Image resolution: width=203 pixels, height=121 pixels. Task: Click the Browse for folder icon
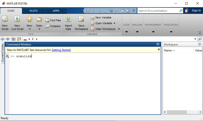click(19, 39)
